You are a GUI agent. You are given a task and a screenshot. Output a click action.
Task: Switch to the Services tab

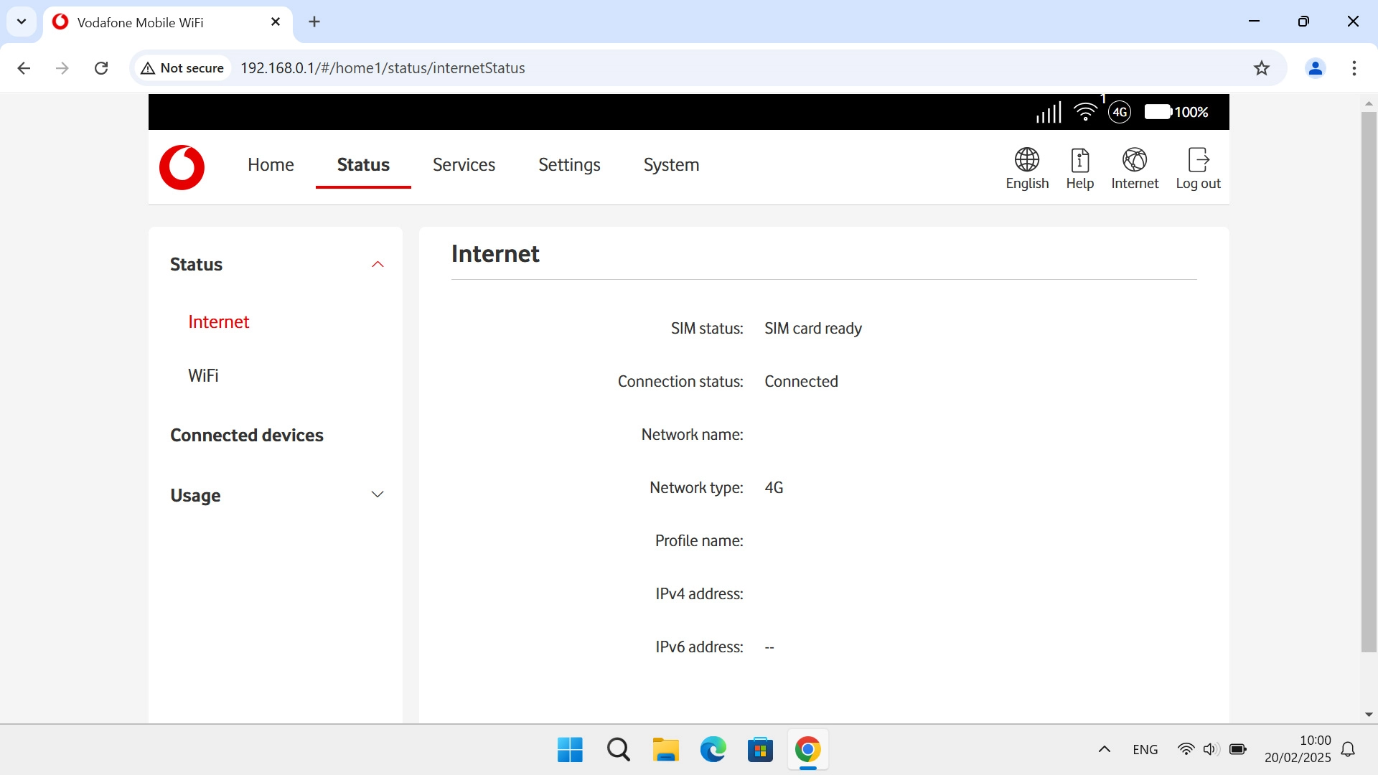coord(464,165)
